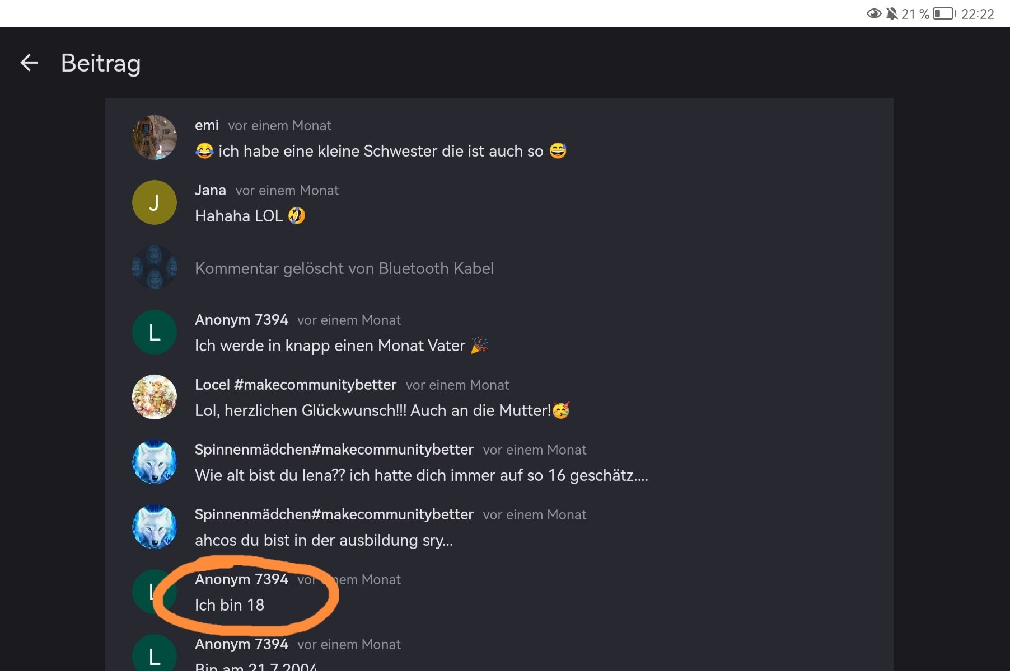Tap wolf avatar beside 'ahcos du bist' comment
This screenshot has width=1010, height=671.
coord(155,527)
